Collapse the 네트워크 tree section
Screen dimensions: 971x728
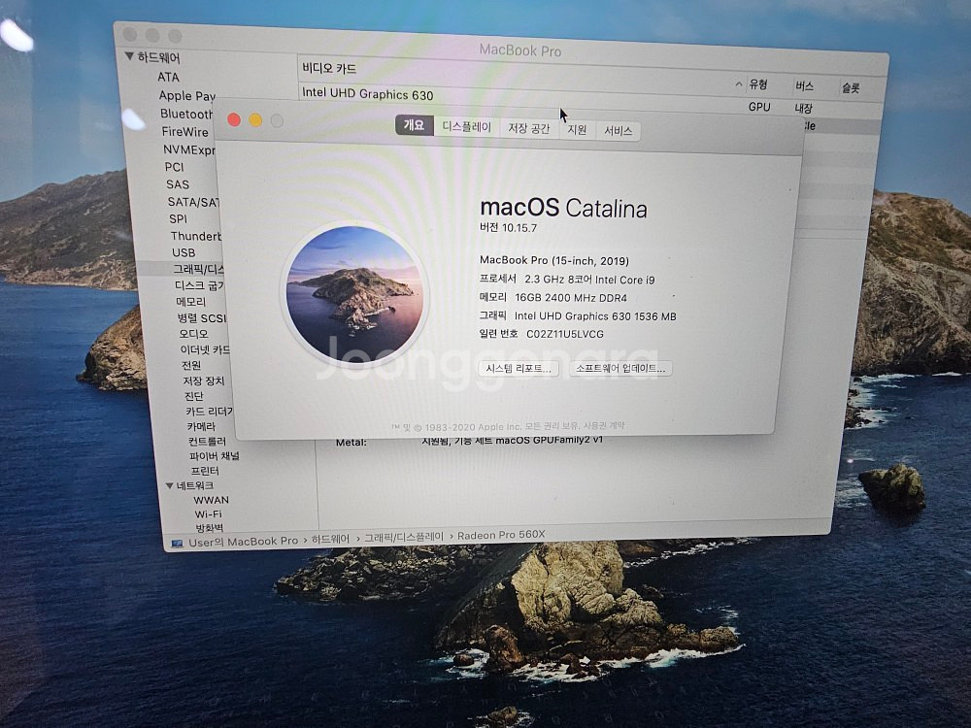169,486
